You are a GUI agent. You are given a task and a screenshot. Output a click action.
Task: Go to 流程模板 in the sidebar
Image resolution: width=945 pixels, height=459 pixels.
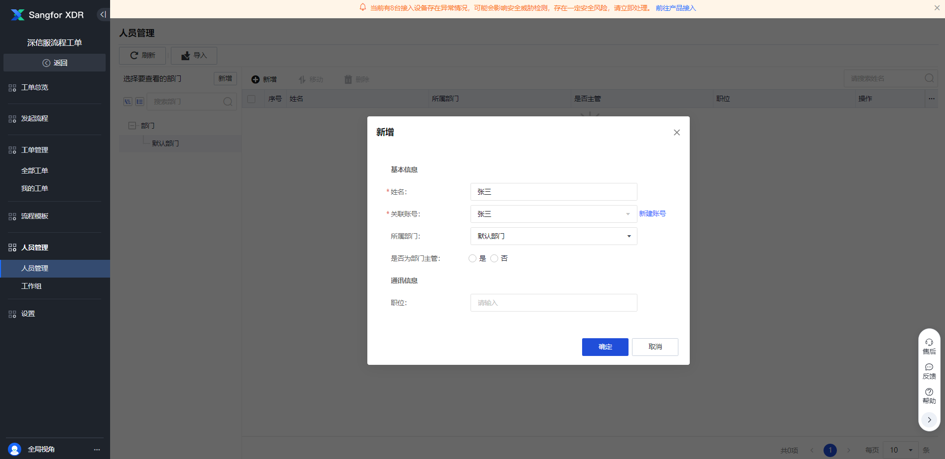[35, 216]
